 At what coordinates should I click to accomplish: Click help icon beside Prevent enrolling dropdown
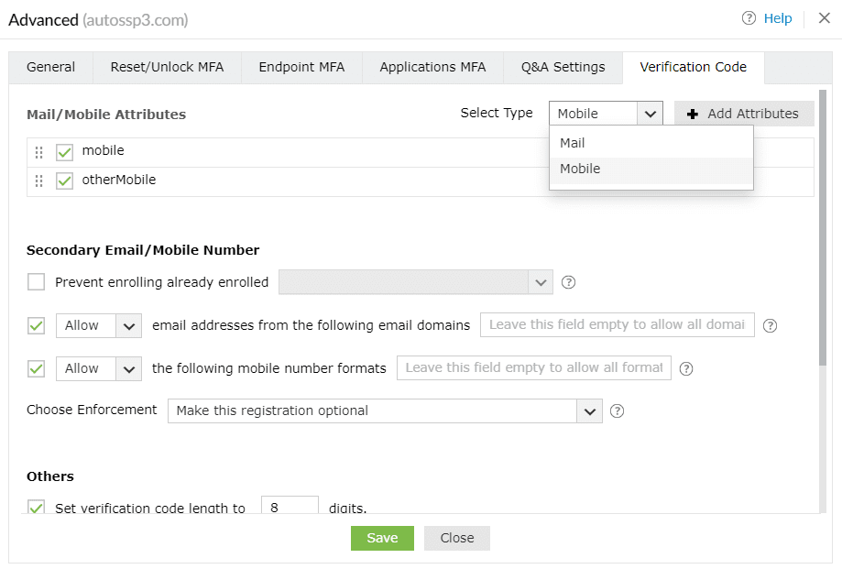tap(568, 282)
